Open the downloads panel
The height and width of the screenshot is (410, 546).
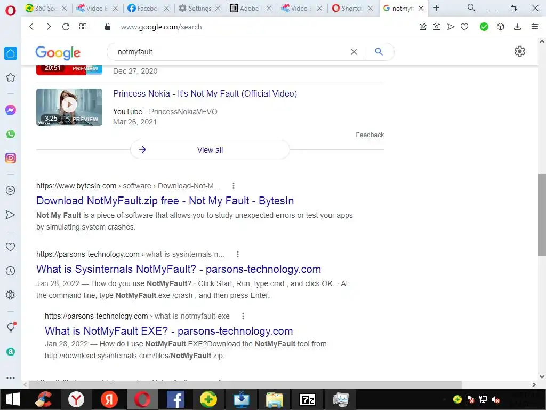(517, 27)
